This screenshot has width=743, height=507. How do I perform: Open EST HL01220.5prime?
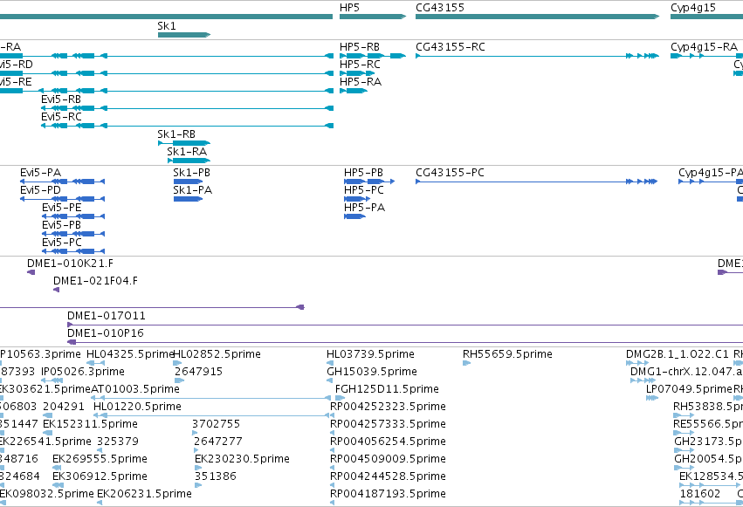point(211,415)
